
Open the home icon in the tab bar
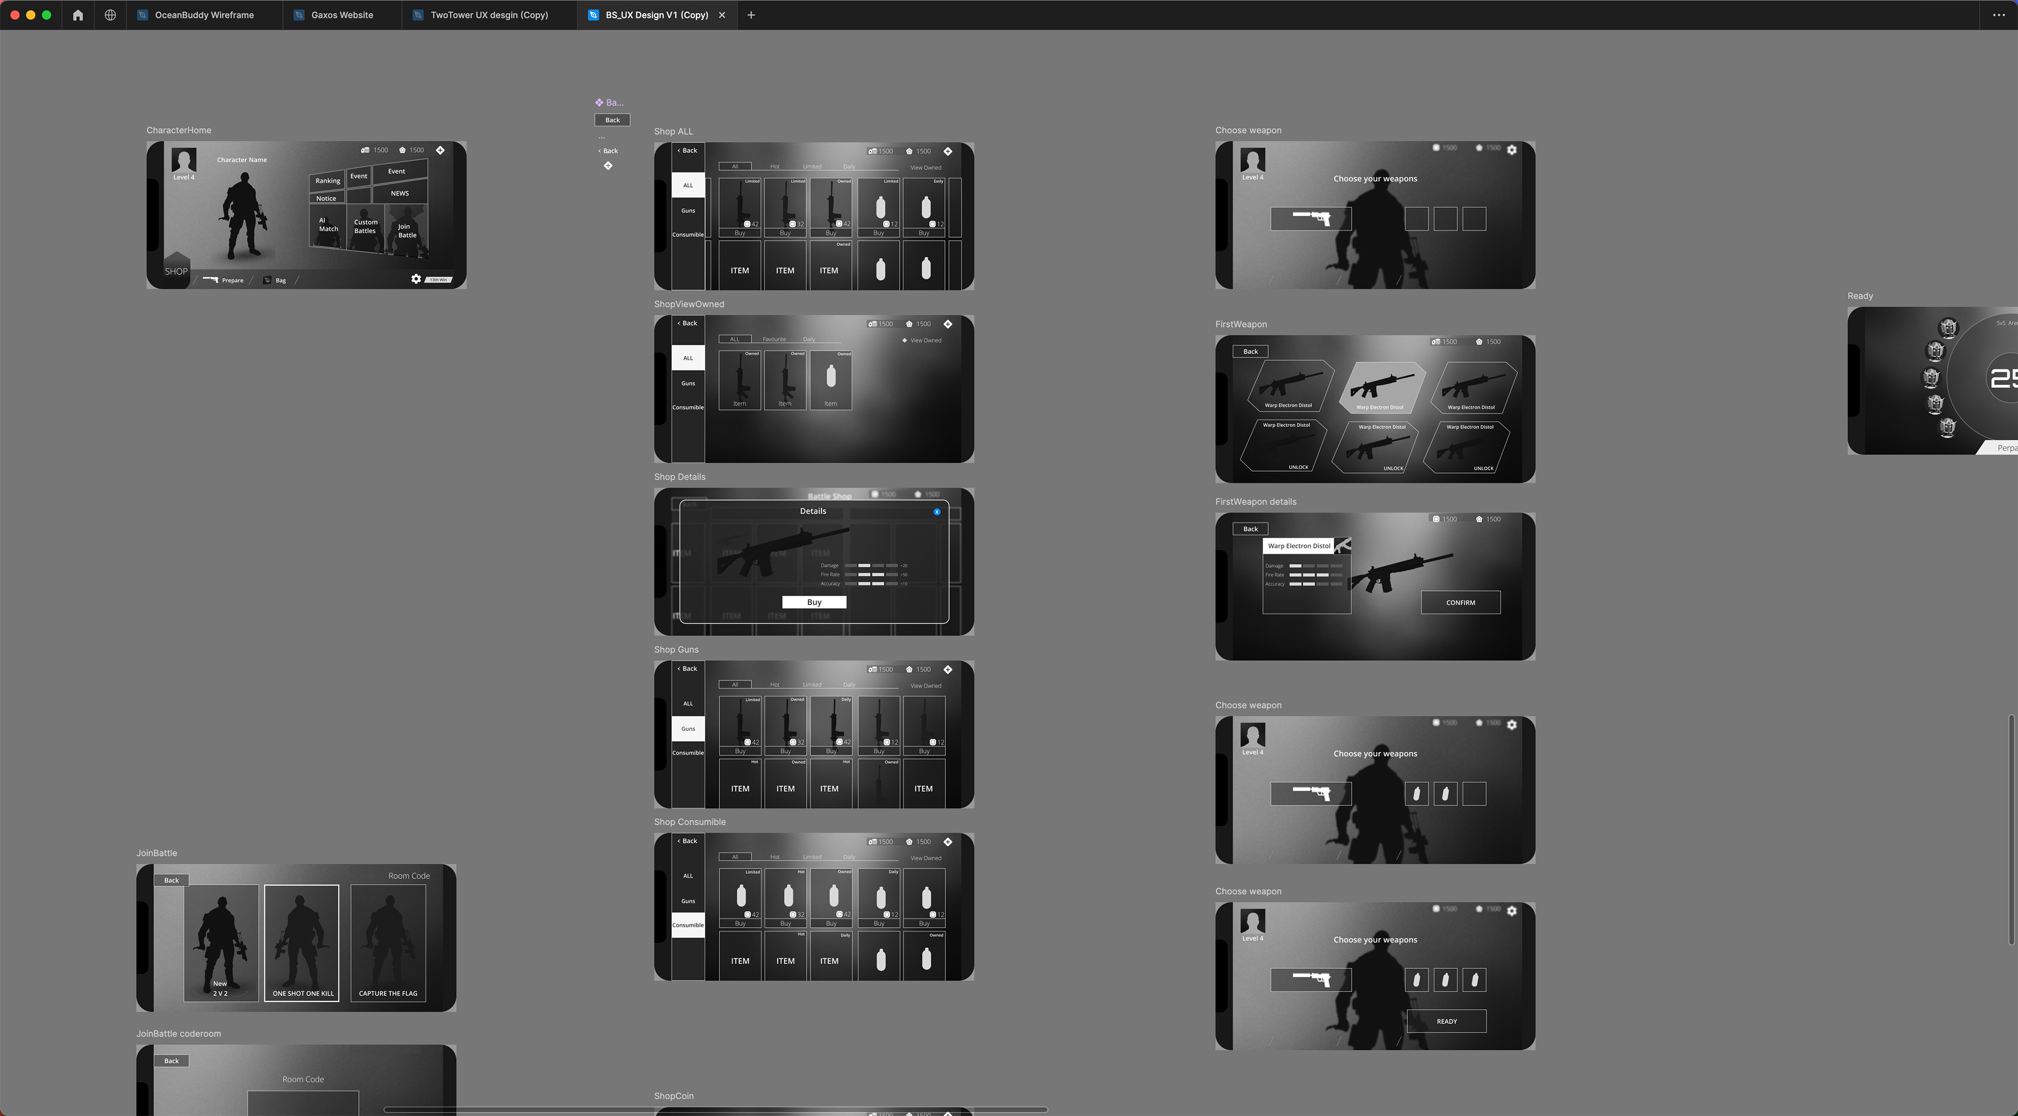tap(78, 15)
